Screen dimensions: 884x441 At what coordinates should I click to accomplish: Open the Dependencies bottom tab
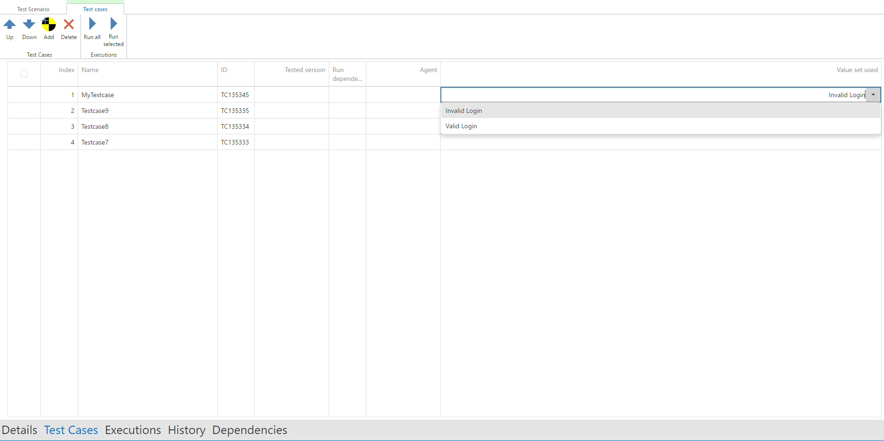250,430
